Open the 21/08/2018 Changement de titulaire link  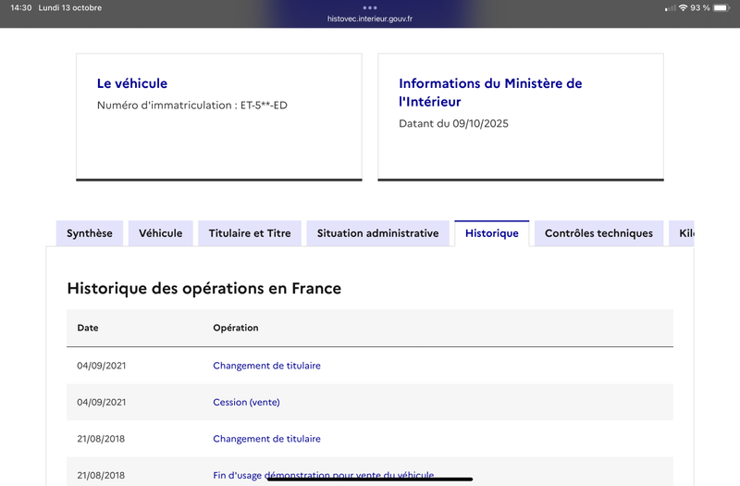[x=266, y=439]
